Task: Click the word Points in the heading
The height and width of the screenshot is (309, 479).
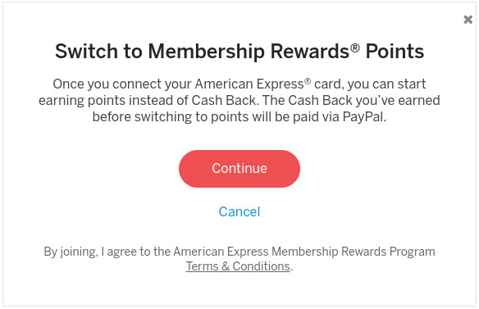Action: click(x=395, y=51)
